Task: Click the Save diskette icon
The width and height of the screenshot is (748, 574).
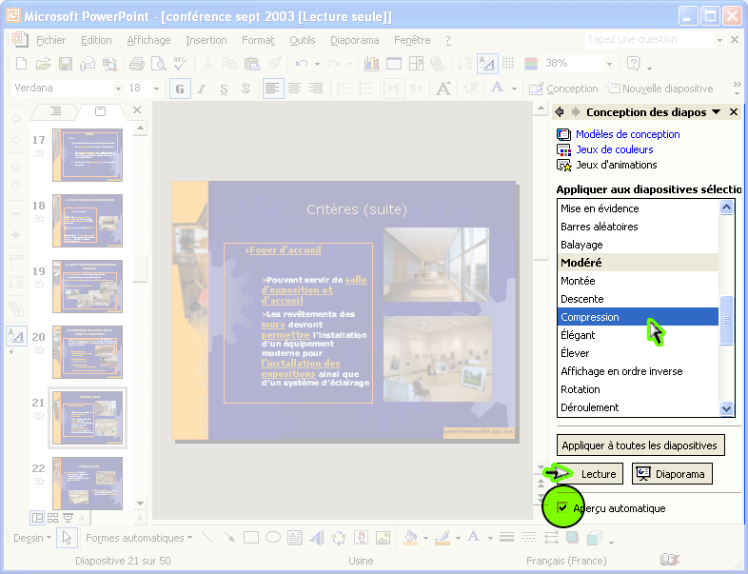Action: 66,64
